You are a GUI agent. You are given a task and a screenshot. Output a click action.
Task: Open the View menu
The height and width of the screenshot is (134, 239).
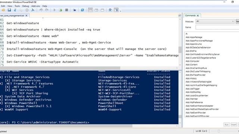10,6
